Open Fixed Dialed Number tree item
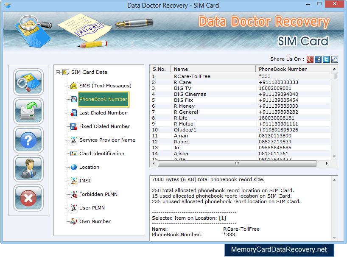This screenshot has height=257, width=347. (x=104, y=126)
